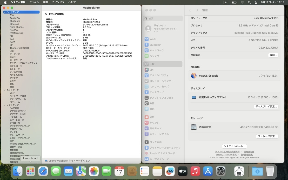Open Control Center from menu bar
The width and height of the screenshot is (288, 180).
click(x=256, y=2)
